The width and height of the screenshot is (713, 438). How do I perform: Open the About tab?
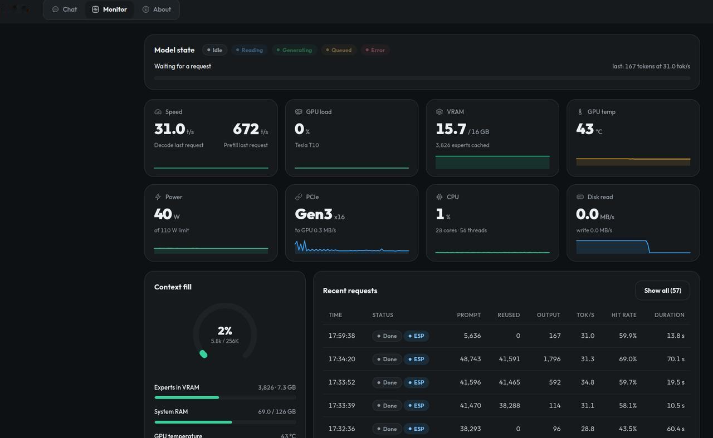point(157,9)
